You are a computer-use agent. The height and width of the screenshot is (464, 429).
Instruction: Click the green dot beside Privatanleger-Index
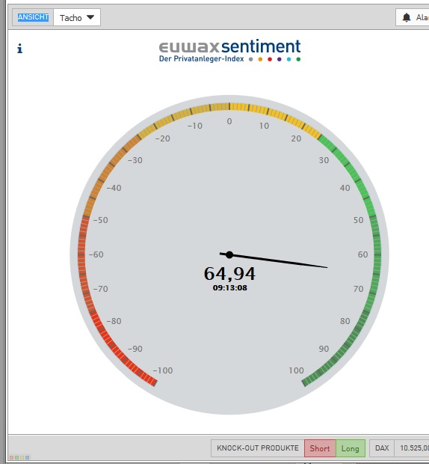coord(298,59)
